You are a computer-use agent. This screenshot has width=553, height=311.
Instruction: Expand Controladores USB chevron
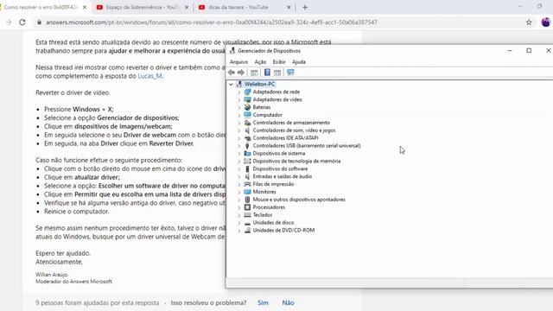click(x=239, y=146)
